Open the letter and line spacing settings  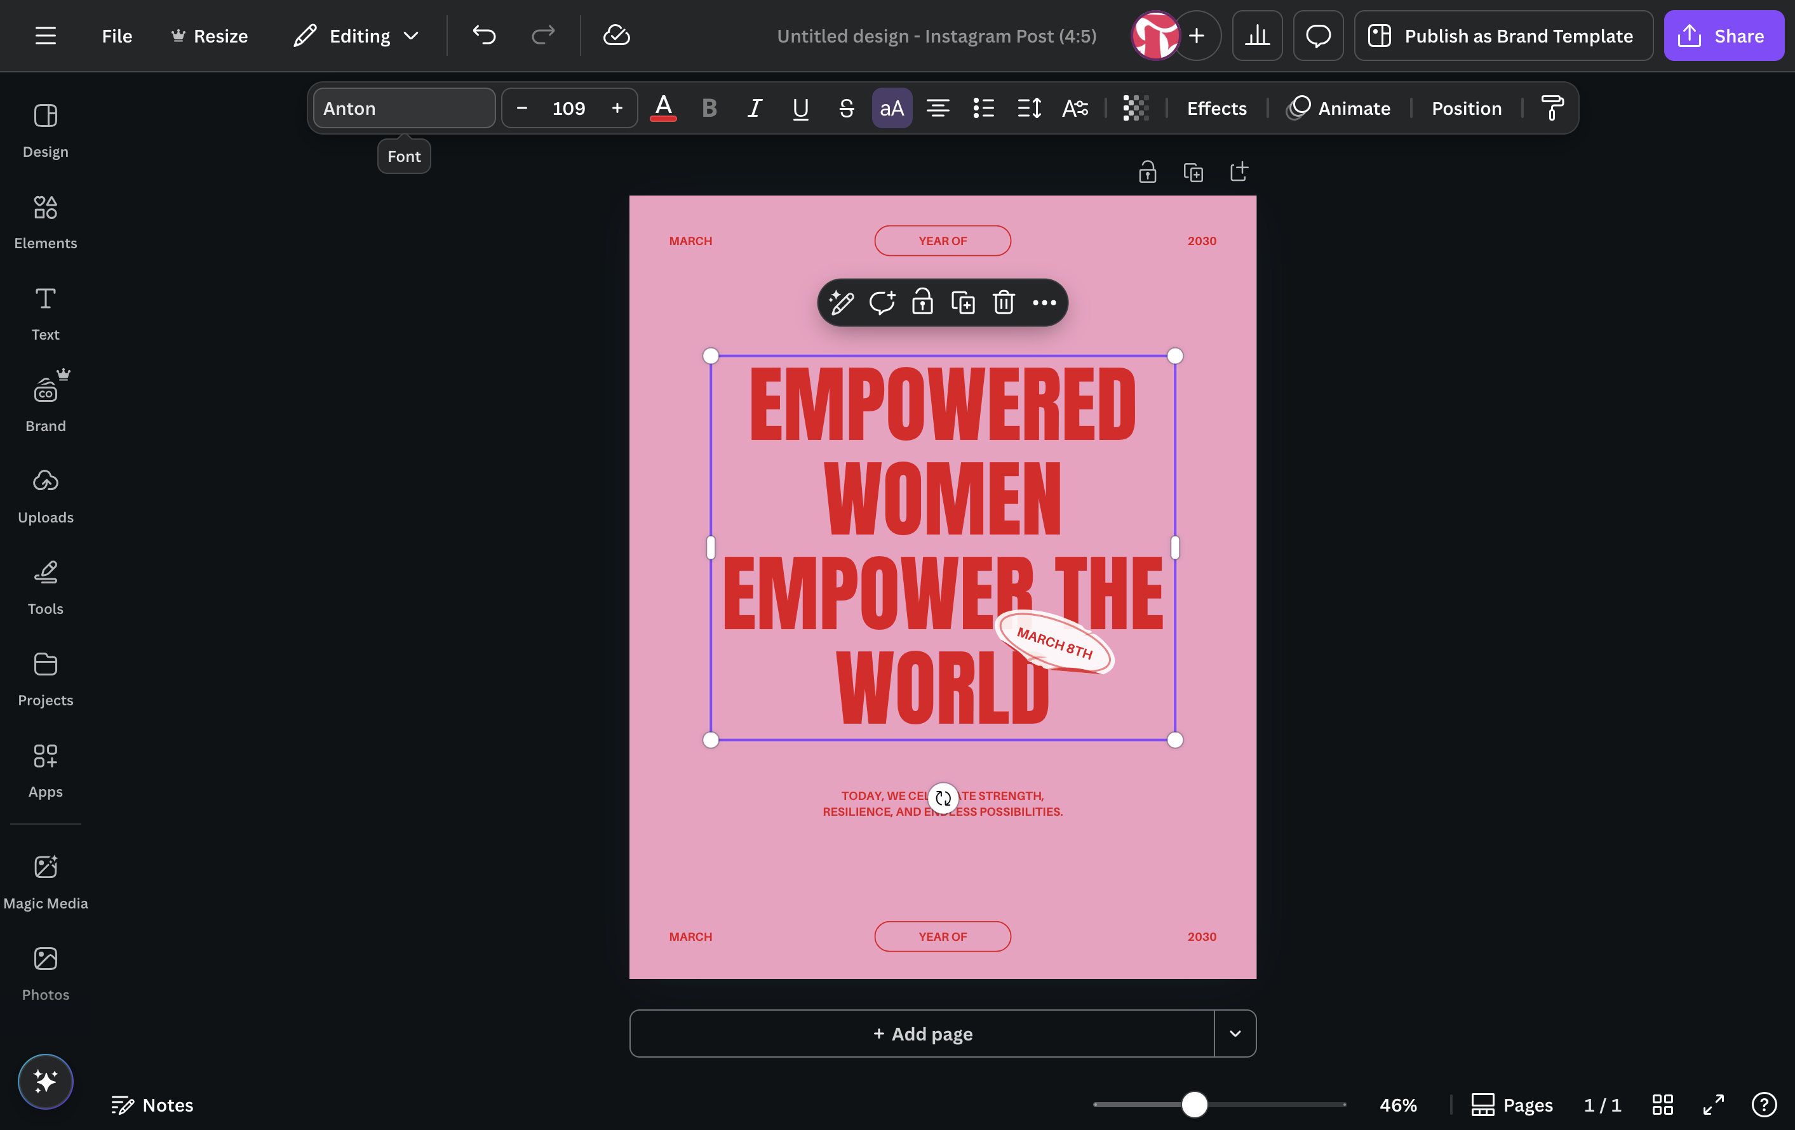1029,108
